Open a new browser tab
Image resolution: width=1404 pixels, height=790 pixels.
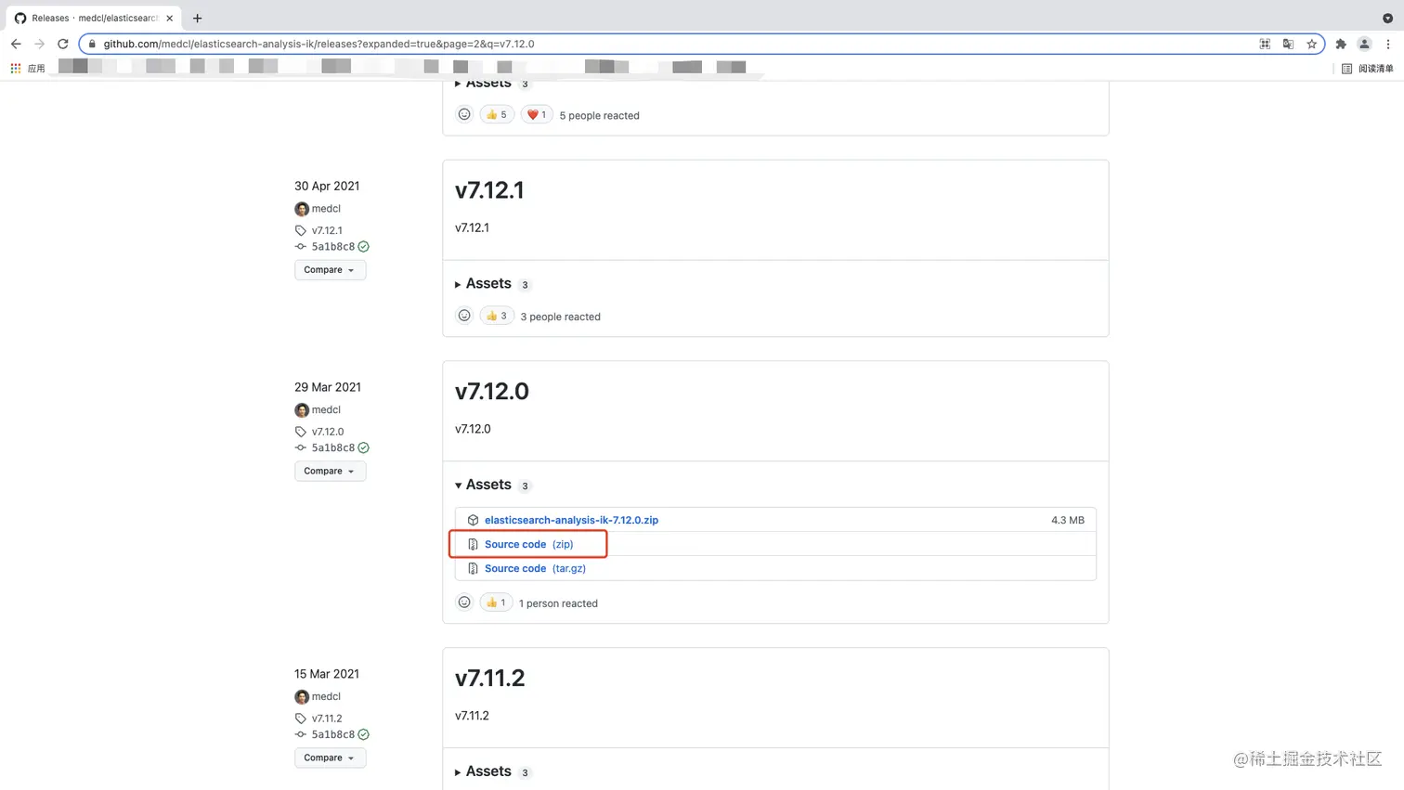(197, 18)
